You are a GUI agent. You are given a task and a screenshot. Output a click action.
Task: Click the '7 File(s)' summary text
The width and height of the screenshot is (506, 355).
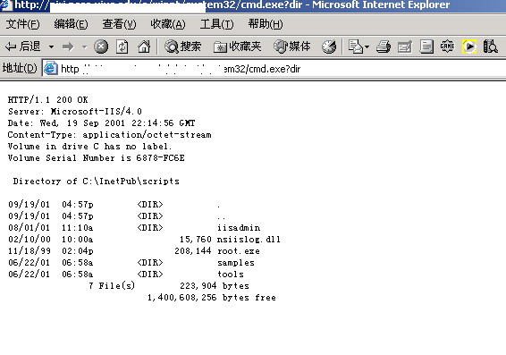click(x=112, y=286)
